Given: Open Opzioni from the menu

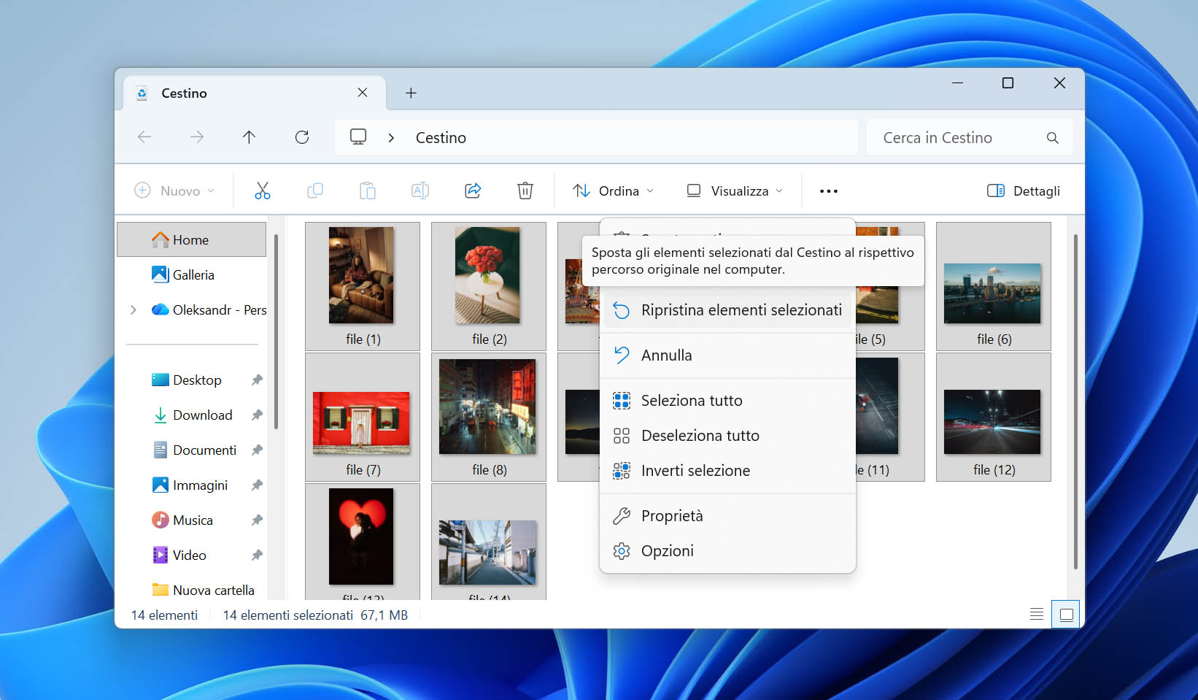Looking at the screenshot, I should [727, 551].
